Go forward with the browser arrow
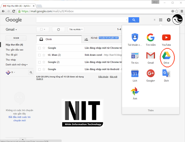 coord(8,11)
